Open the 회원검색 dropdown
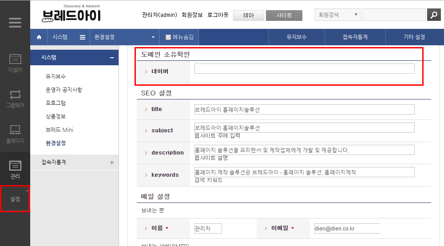The width and height of the screenshot is (444, 246). click(x=337, y=15)
